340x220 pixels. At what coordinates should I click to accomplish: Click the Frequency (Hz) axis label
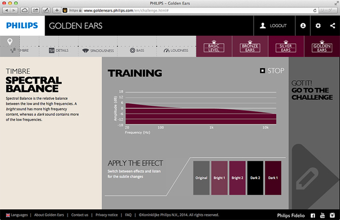(138, 132)
